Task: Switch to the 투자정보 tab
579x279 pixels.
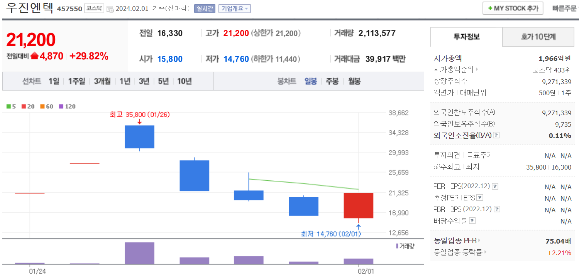Action: [x=466, y=37]
